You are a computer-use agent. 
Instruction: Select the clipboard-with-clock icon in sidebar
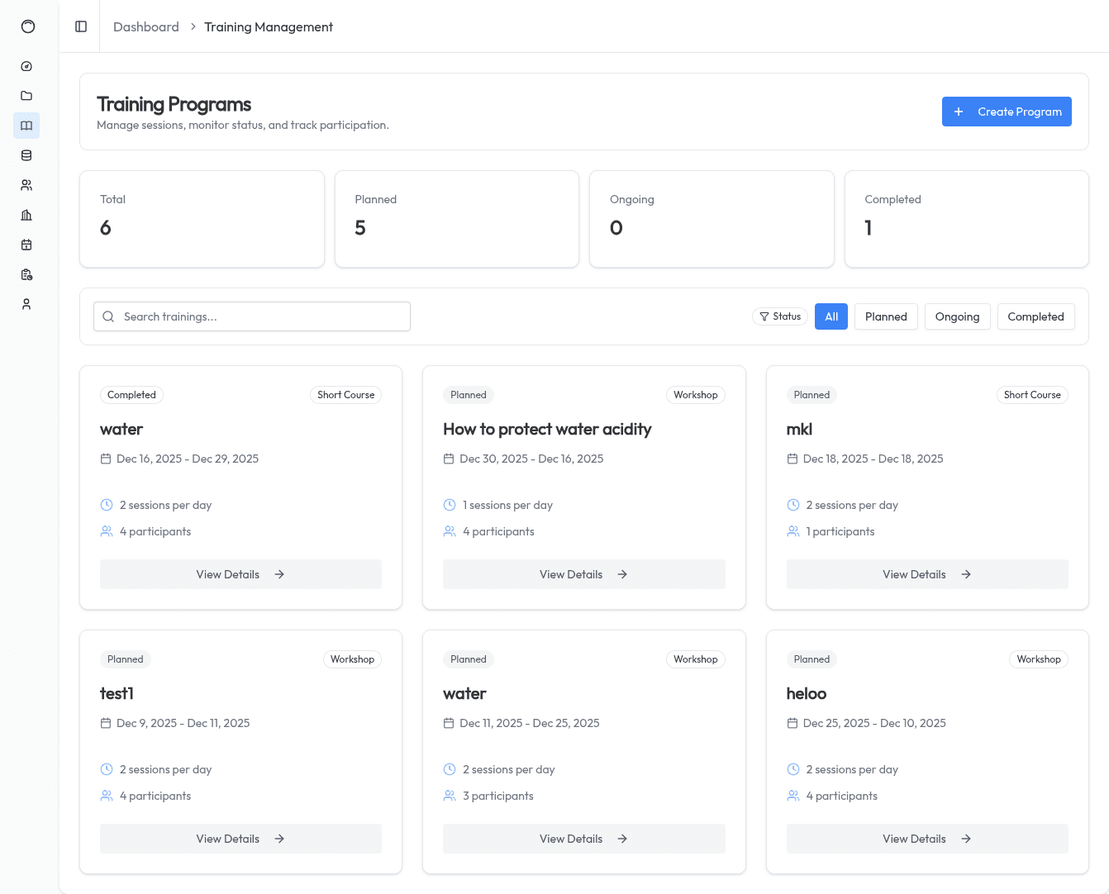point(26,274)
